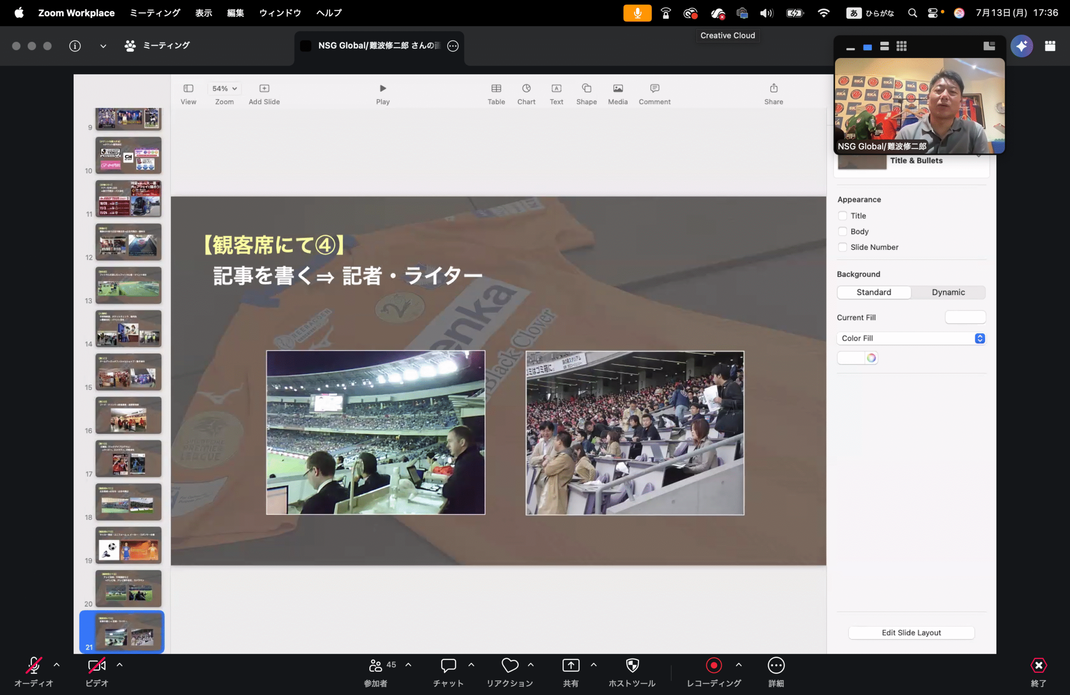Insert a Chart from the toolbar
Screen dimensions: 1070x695
click(527, 89)
